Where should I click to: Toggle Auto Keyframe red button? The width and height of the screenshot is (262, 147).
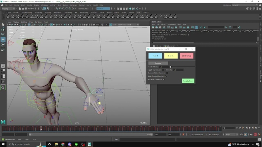click(x=255, y=134)
